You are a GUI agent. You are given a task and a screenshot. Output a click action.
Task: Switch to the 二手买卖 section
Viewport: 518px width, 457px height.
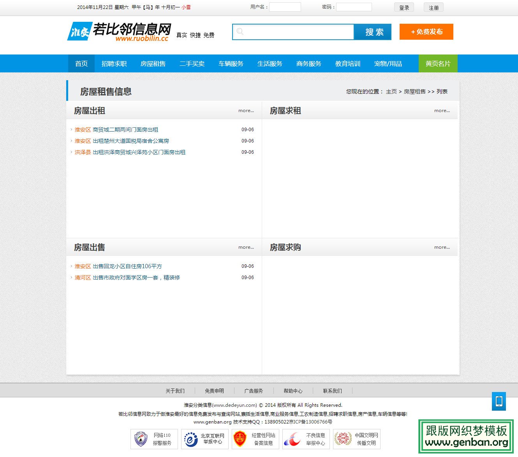point(192,63)
